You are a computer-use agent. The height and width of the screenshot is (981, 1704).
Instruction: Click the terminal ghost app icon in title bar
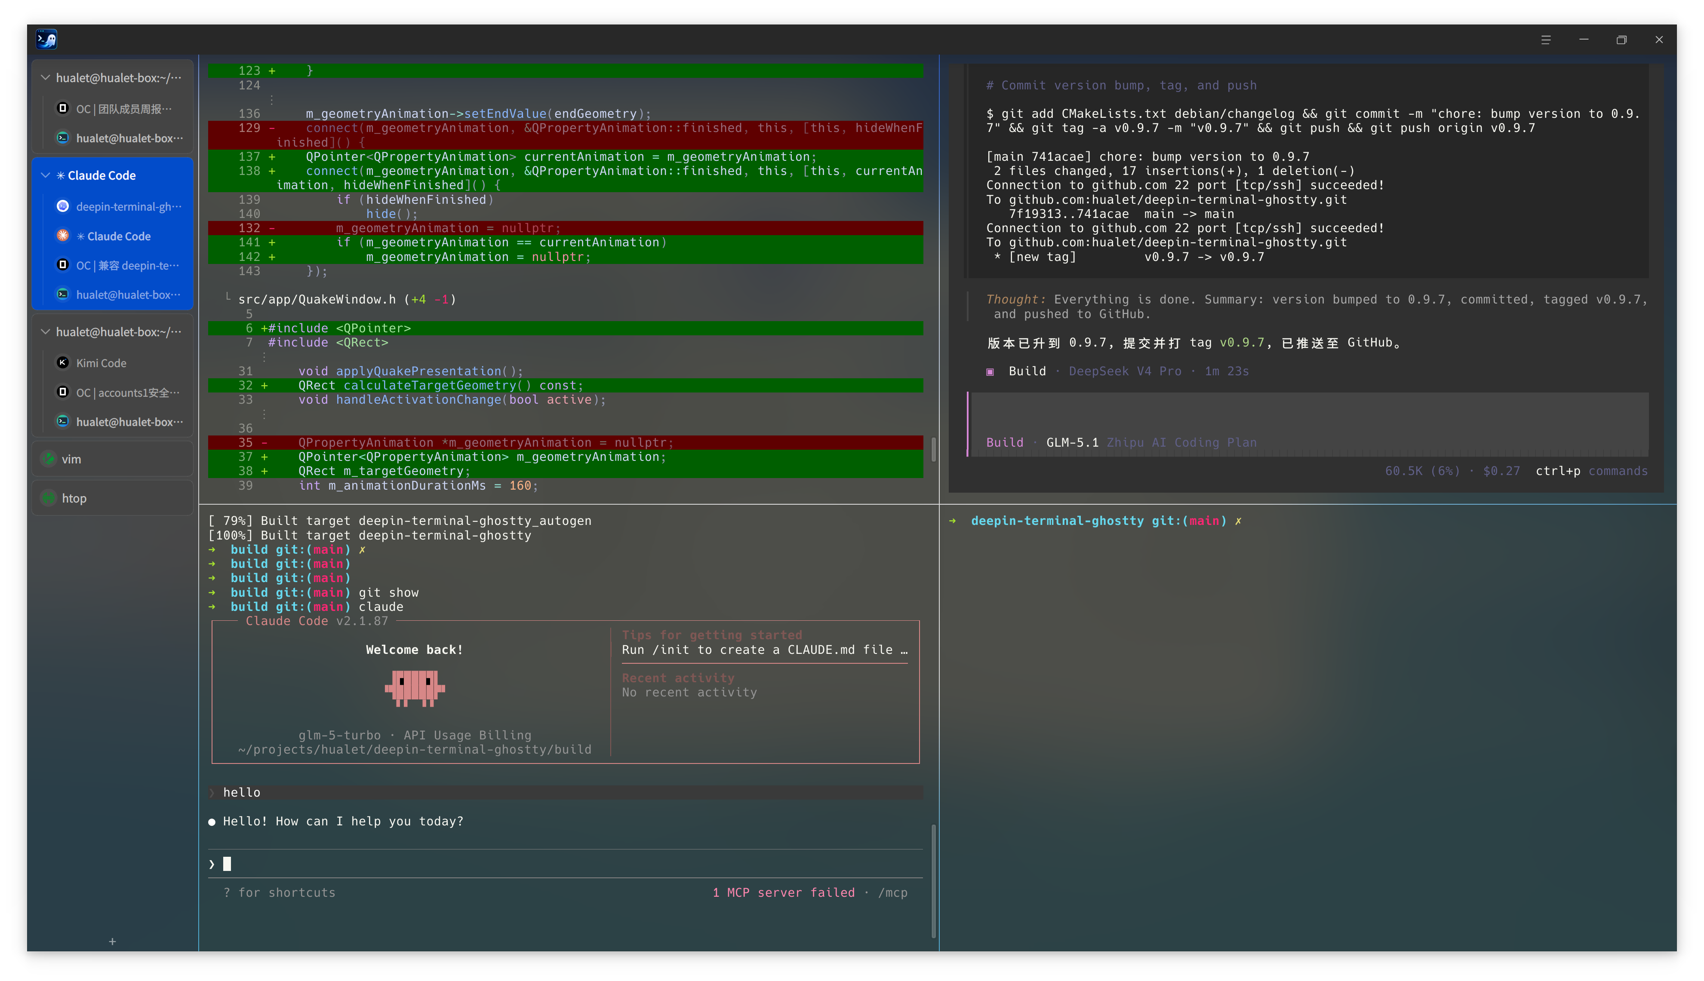coord(46,39)
